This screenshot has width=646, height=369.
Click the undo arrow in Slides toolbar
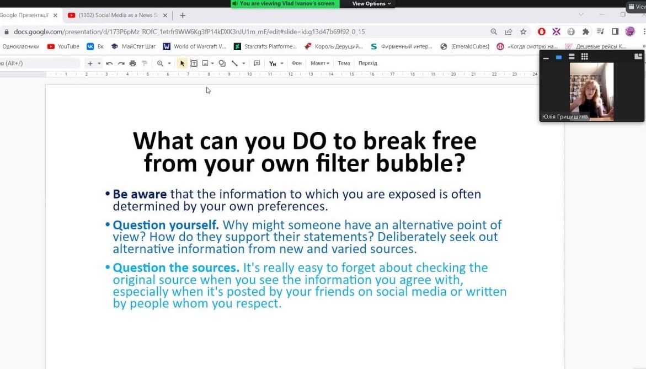coord(109,63)
